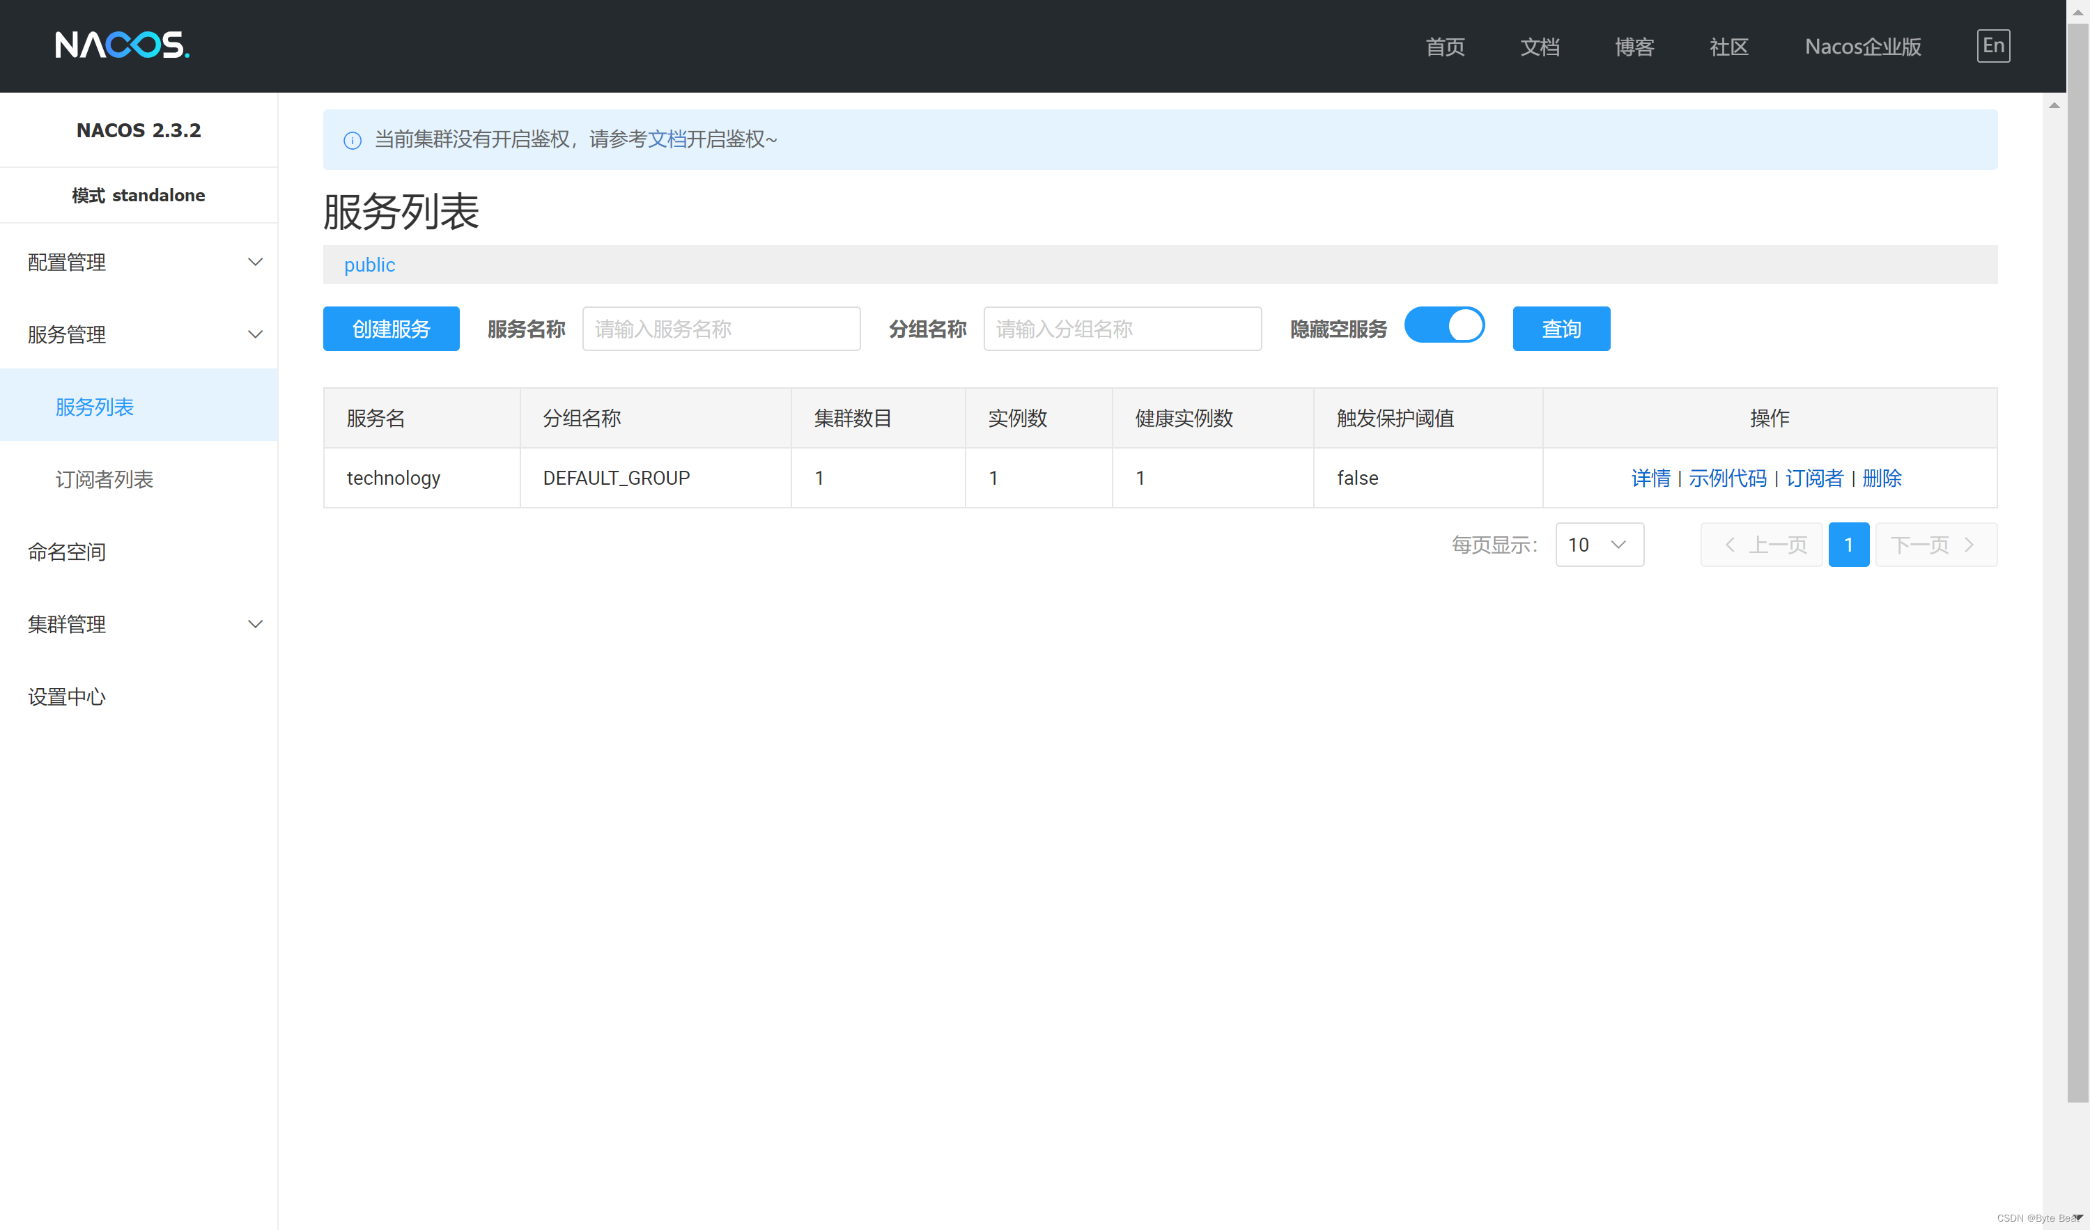Collapse the 服务管理 sidebar menu
Viewport: 2090px width, 1230px height.
tap(139, 334)
